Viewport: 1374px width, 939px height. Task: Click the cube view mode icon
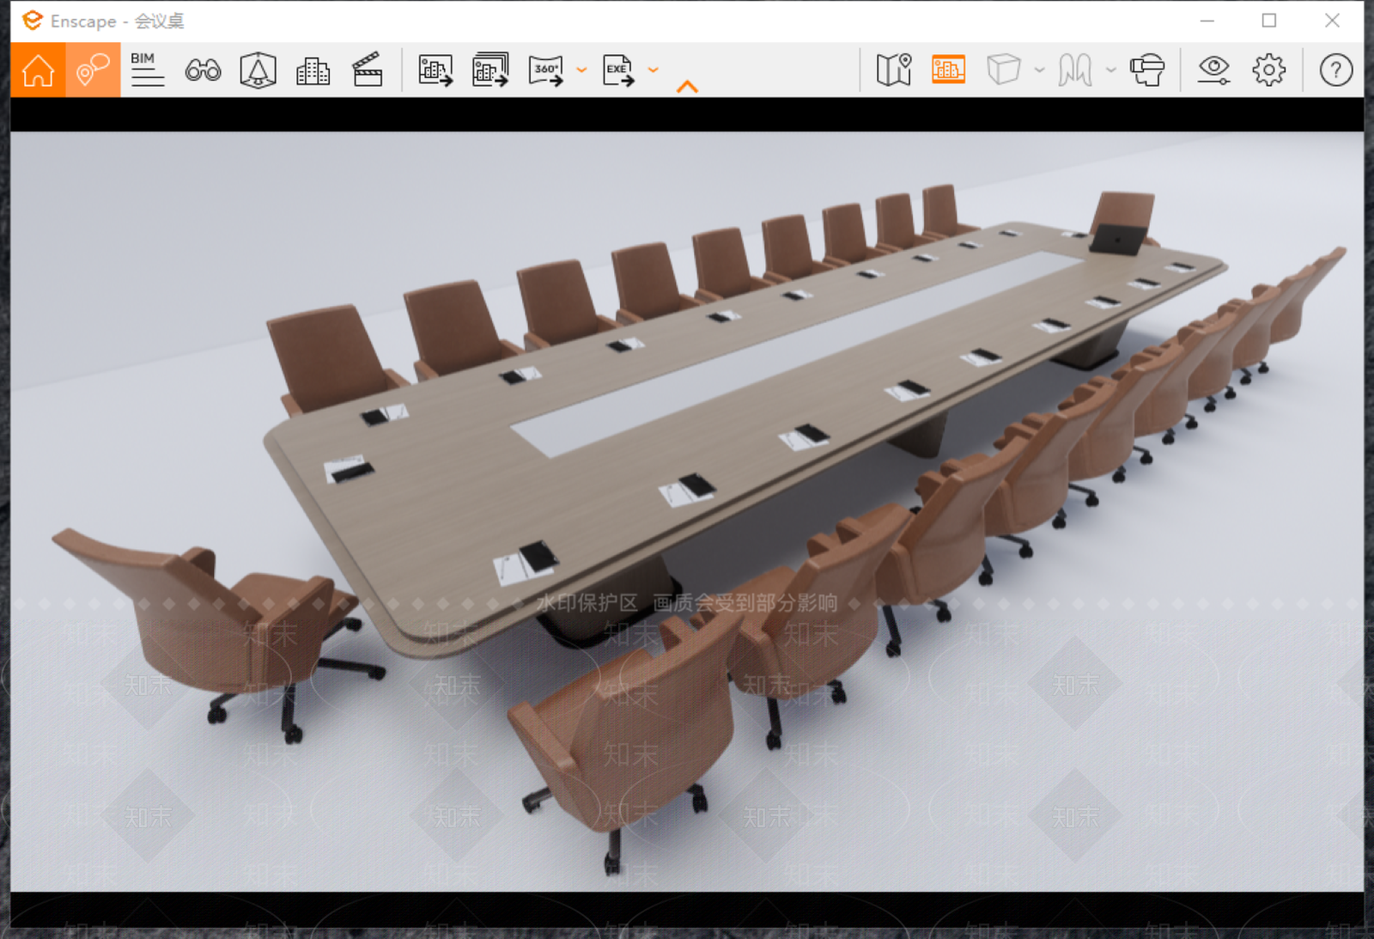pos(1003,70)
